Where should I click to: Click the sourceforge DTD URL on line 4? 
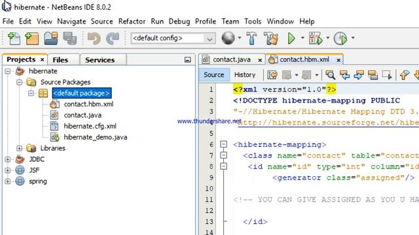[x=329, y=123]
